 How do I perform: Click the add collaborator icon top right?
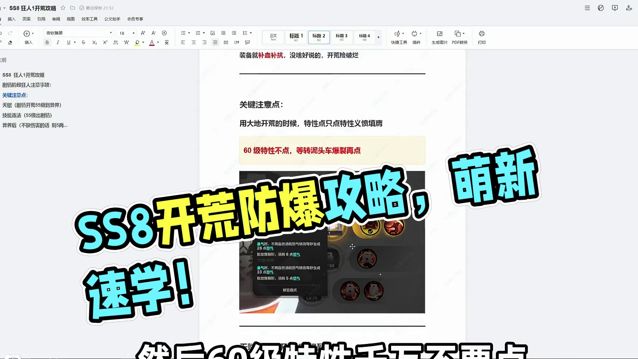629,8
